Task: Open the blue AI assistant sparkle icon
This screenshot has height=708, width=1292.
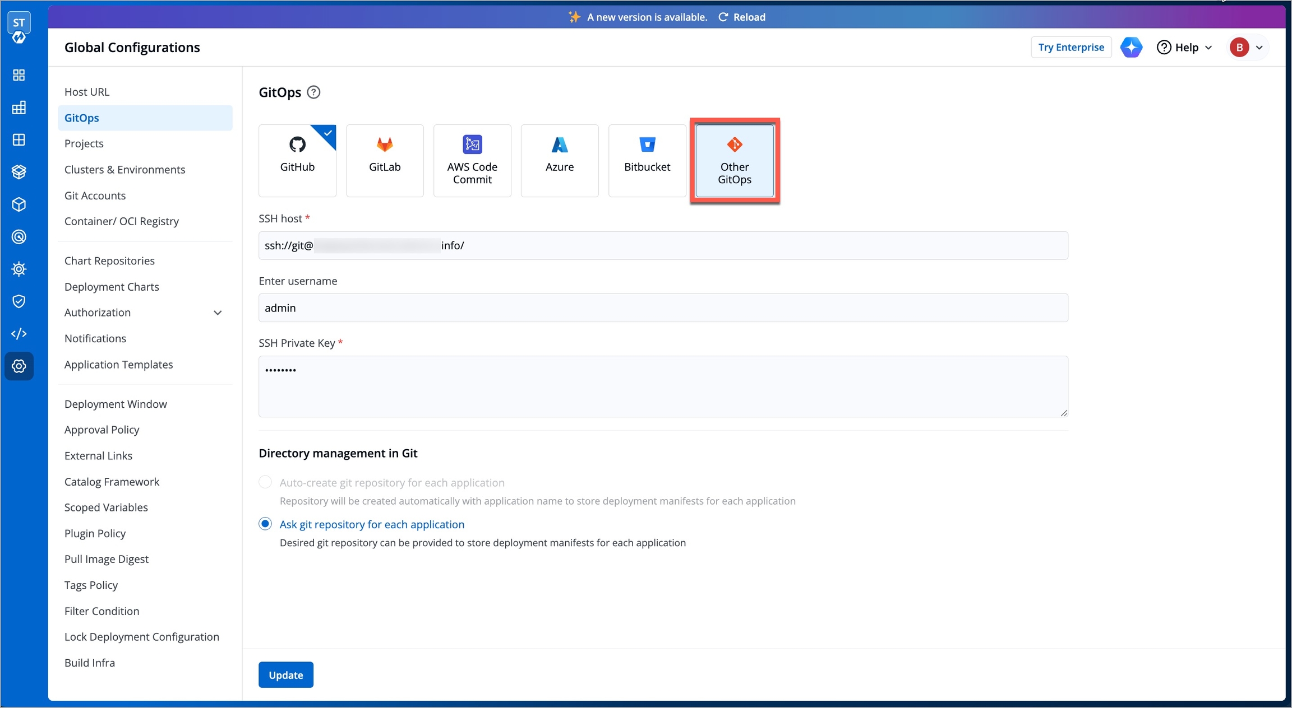Action: pyautogui.click(x=1131, y=48)
